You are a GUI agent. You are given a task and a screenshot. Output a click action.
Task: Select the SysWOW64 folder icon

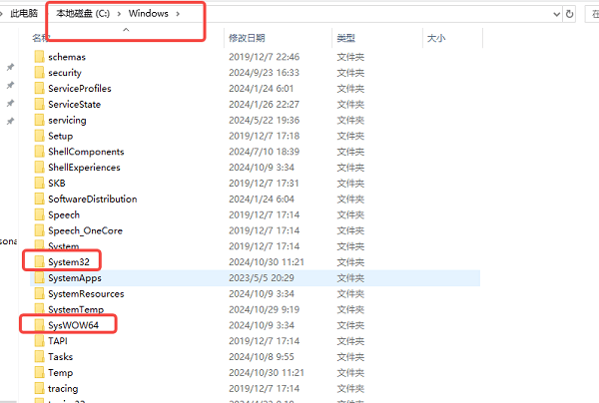click(39, 325)
